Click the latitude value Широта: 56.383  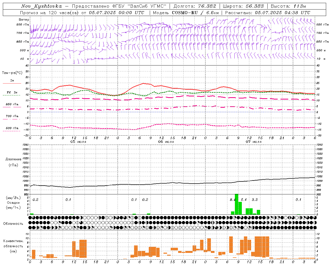(x=243, y=6)
